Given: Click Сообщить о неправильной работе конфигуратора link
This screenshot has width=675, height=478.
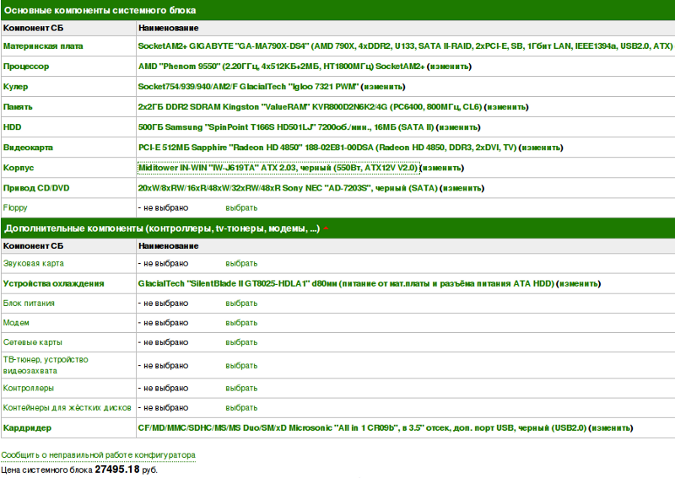Looking at the screenshot, I should click(x=98, y=454).
